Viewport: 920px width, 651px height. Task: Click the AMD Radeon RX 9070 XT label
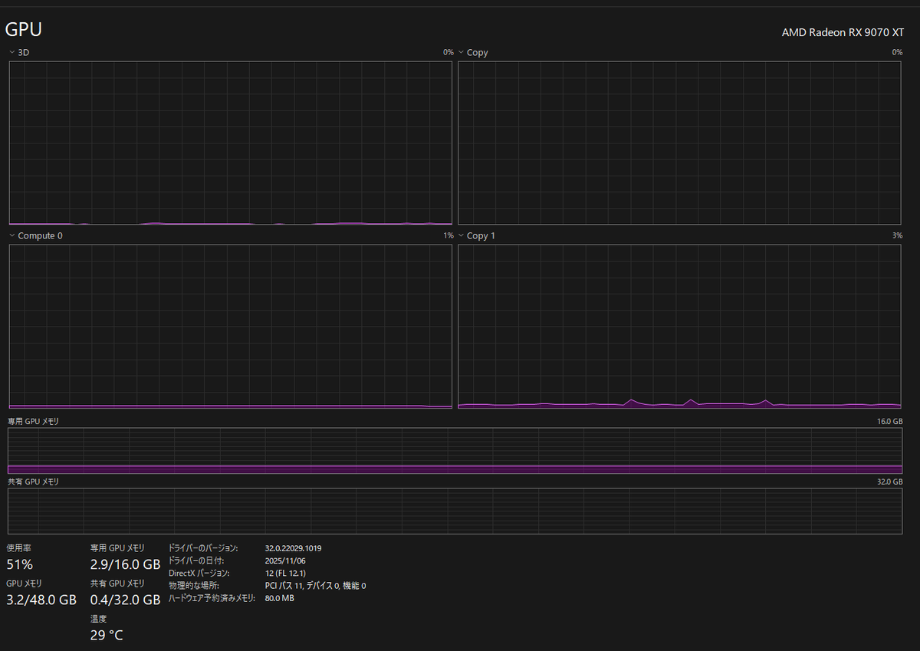coord(843,32)
